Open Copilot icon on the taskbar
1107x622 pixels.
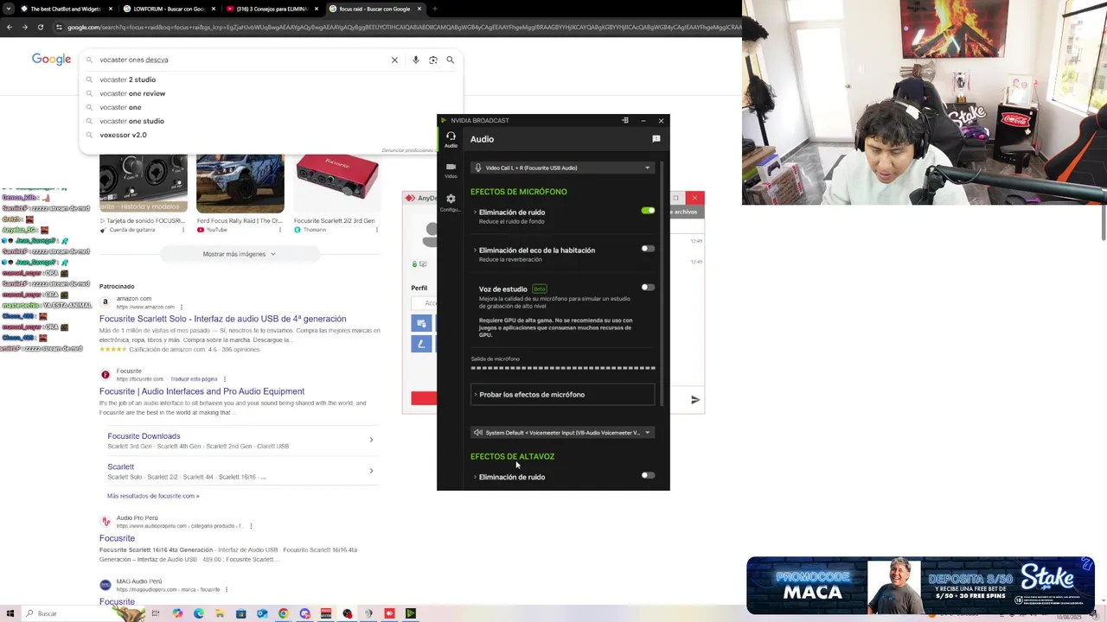coord(177,613)
